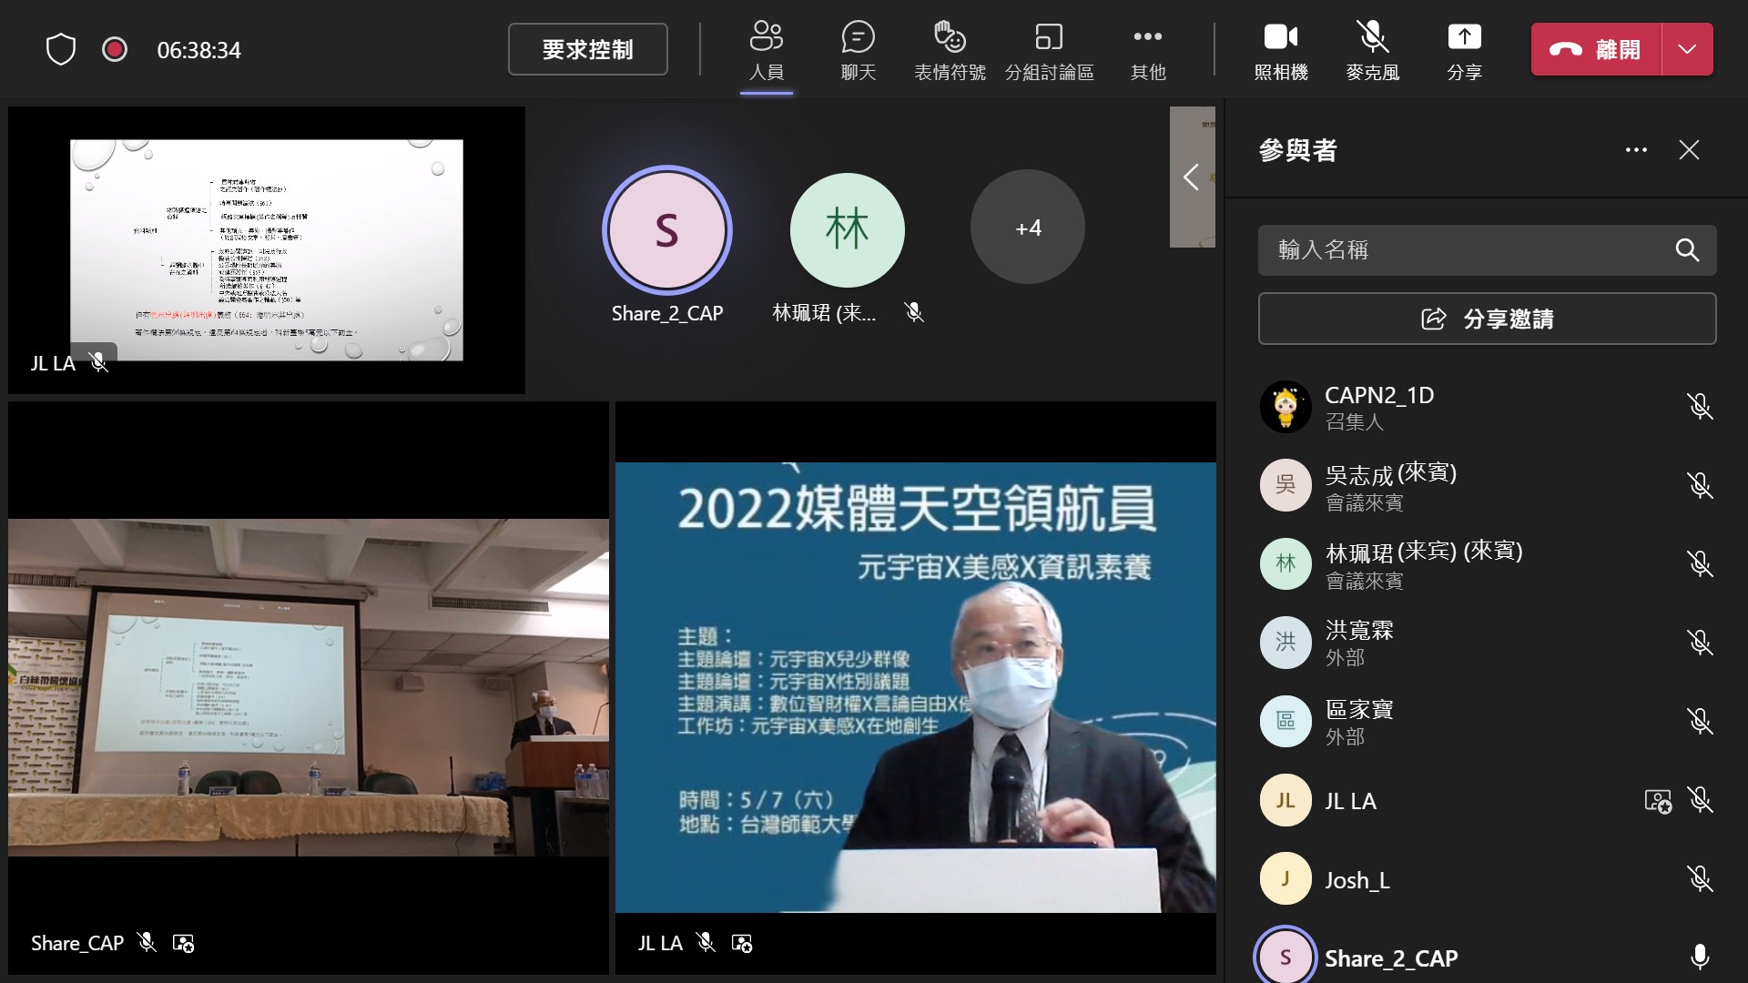Click mic icon for 區家寶

coord(1699,721)
